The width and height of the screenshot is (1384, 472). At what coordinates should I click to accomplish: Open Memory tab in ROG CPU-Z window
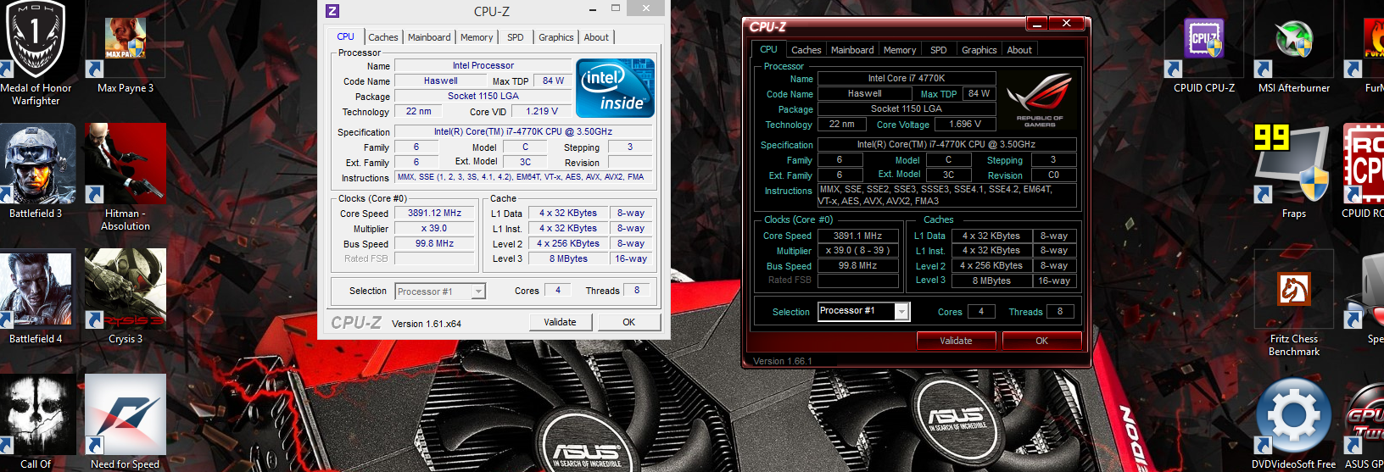coord(900,50)
